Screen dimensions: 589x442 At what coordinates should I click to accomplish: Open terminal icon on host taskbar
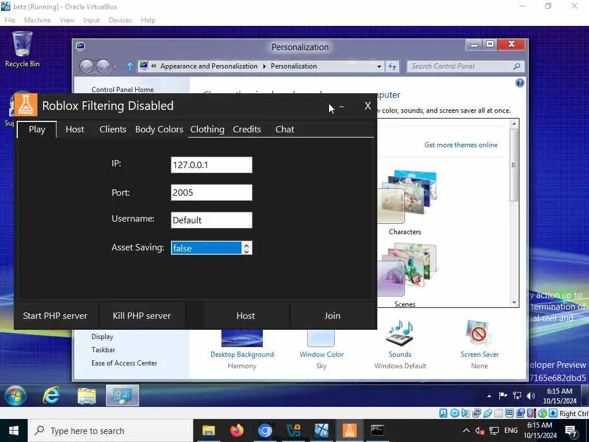tap(377, 430)
